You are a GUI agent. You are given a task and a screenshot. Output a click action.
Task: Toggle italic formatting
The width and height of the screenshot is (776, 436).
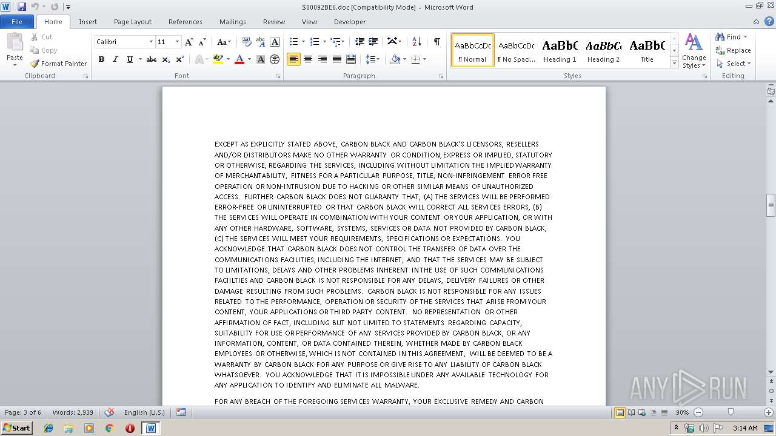tap(115, 59)
